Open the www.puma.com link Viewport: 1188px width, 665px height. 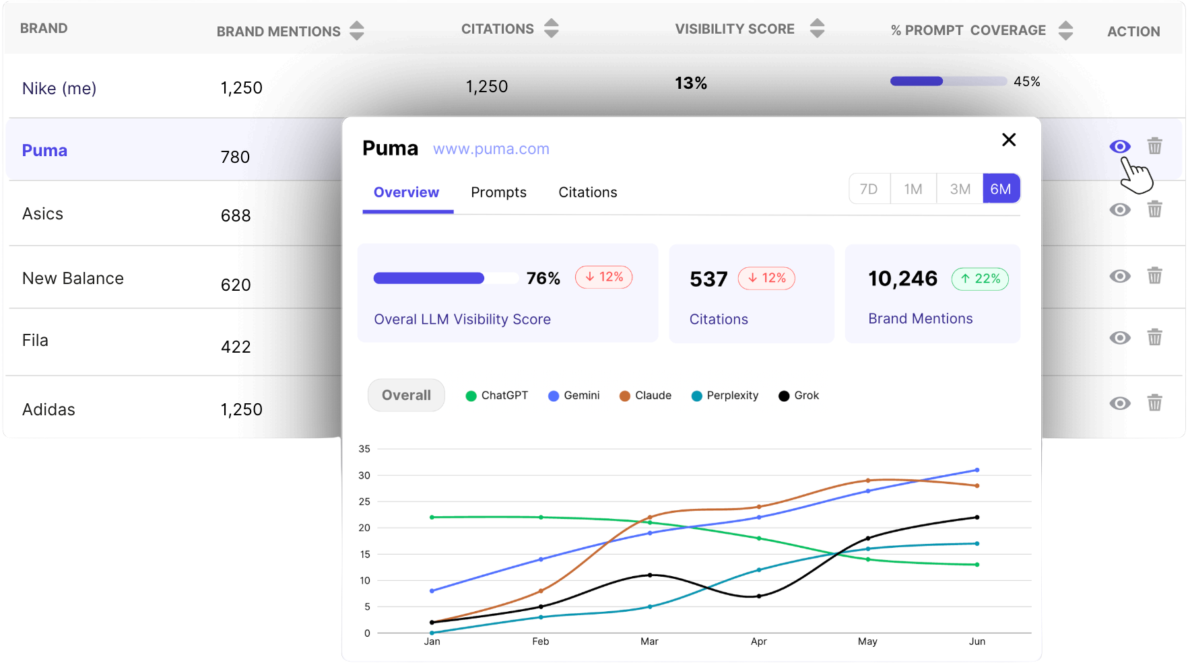[x=491, y=149]
